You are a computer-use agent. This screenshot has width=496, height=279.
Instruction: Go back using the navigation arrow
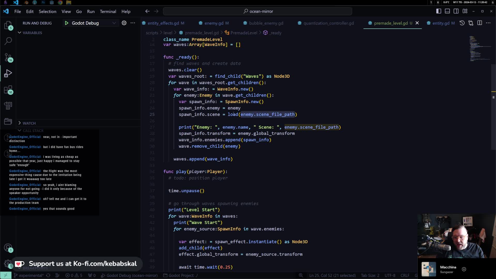click(x=147, y=11)
